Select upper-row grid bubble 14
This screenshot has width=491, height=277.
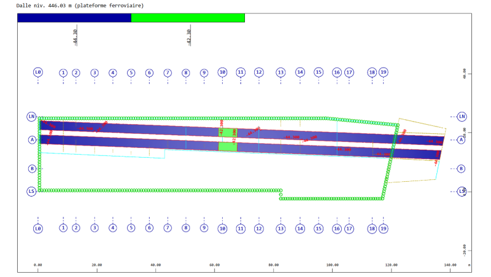(300, 72)
